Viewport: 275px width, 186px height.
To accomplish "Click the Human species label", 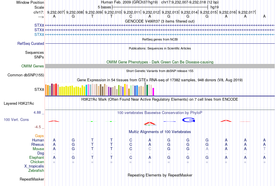I will [x=38, y=140].
